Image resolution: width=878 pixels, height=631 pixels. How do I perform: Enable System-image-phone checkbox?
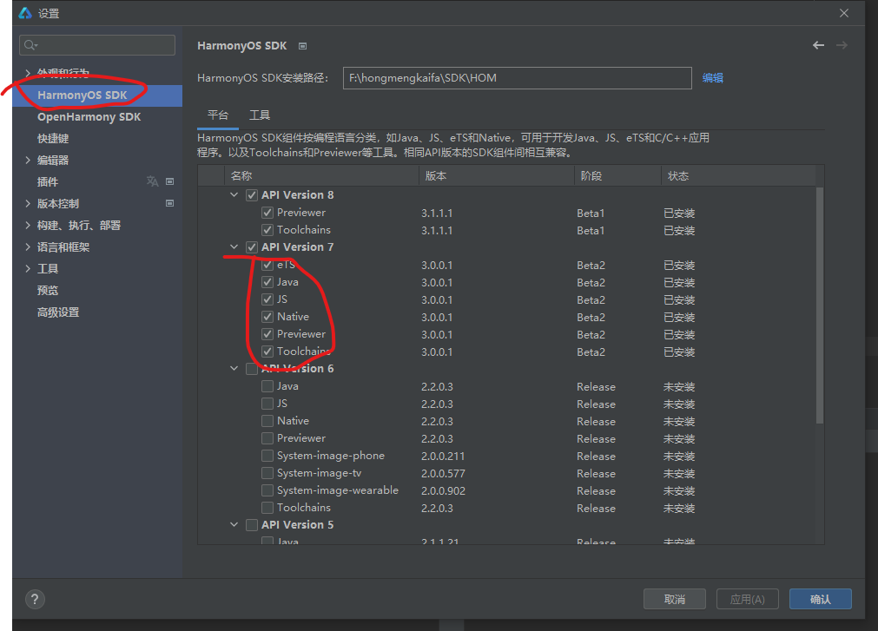click(267, 456)
